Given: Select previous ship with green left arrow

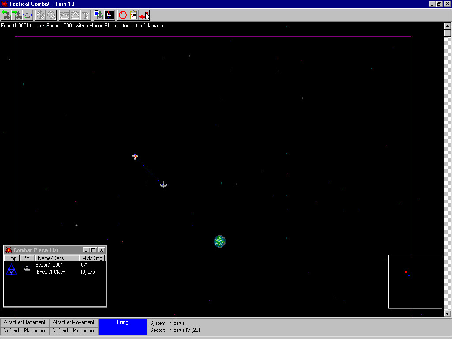Looking at the screenshot, I should point(6,15).
